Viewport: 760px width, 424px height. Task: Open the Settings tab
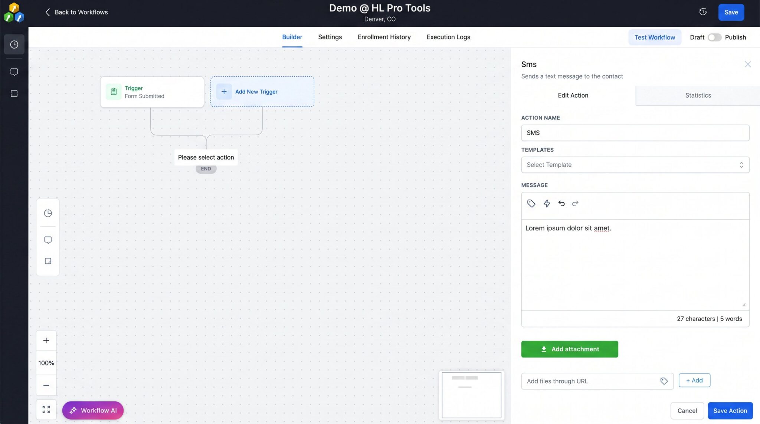tap(330, 37)
